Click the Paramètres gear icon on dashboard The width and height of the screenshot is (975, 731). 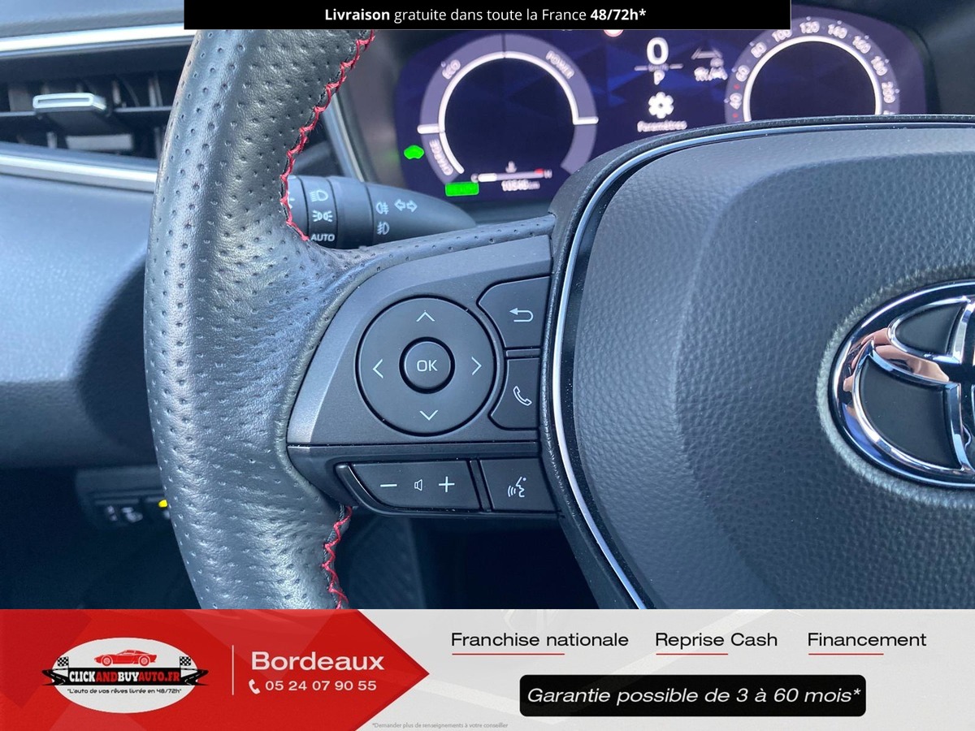(661, 105)
